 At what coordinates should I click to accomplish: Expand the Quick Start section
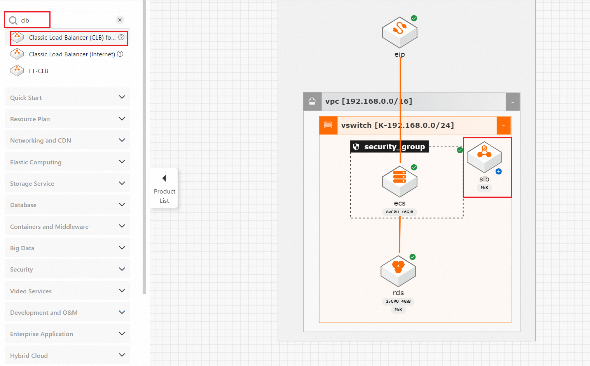click(67, 97)
